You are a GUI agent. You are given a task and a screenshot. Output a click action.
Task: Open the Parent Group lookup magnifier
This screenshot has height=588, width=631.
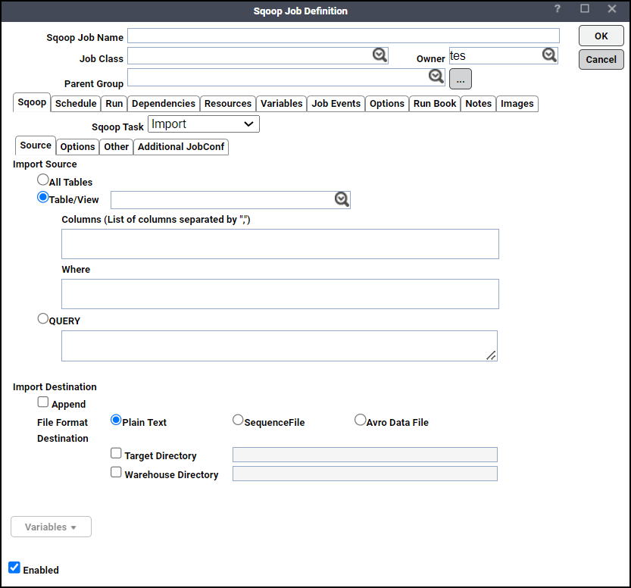436,76
